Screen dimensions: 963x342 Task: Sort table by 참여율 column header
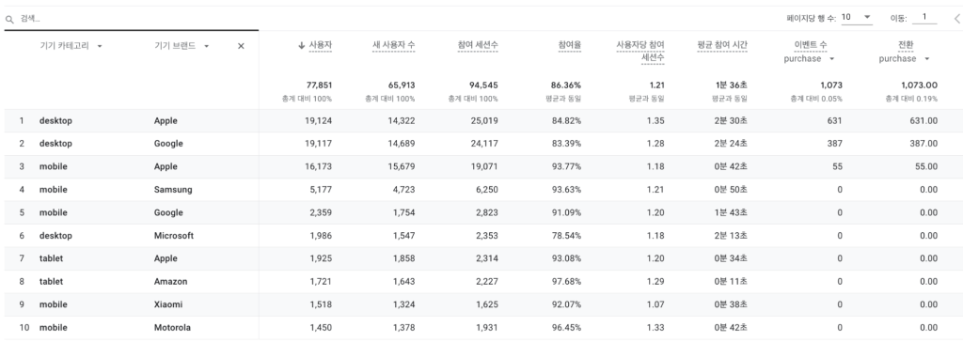(x=569, y=45)
